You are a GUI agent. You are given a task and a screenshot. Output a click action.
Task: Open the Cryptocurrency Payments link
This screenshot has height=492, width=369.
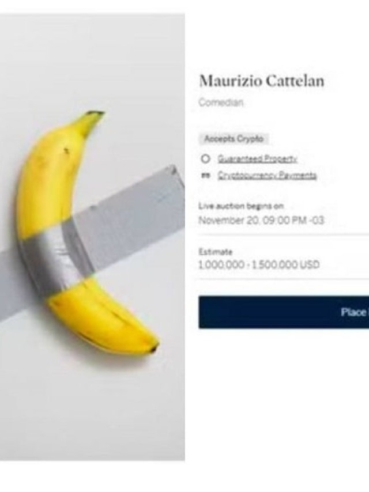click(x=268, y=175)
